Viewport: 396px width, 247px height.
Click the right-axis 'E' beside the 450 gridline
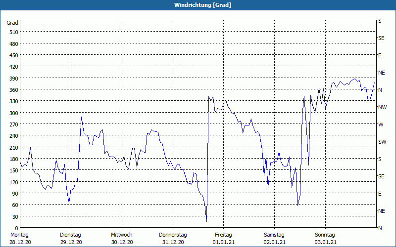[x=380, y=55]
